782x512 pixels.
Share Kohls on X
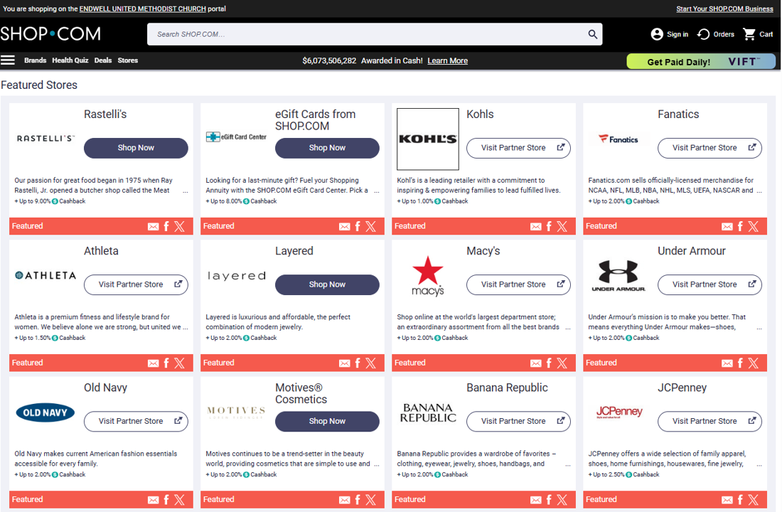(x=562, y=227)
